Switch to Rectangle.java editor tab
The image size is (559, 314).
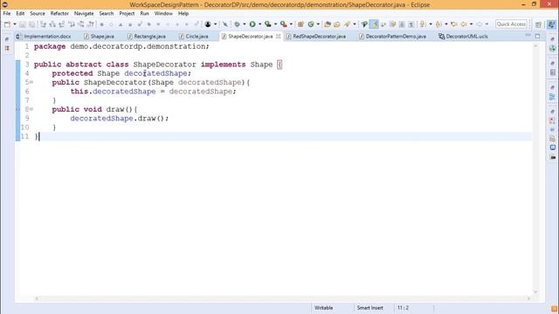click(147, 37)
